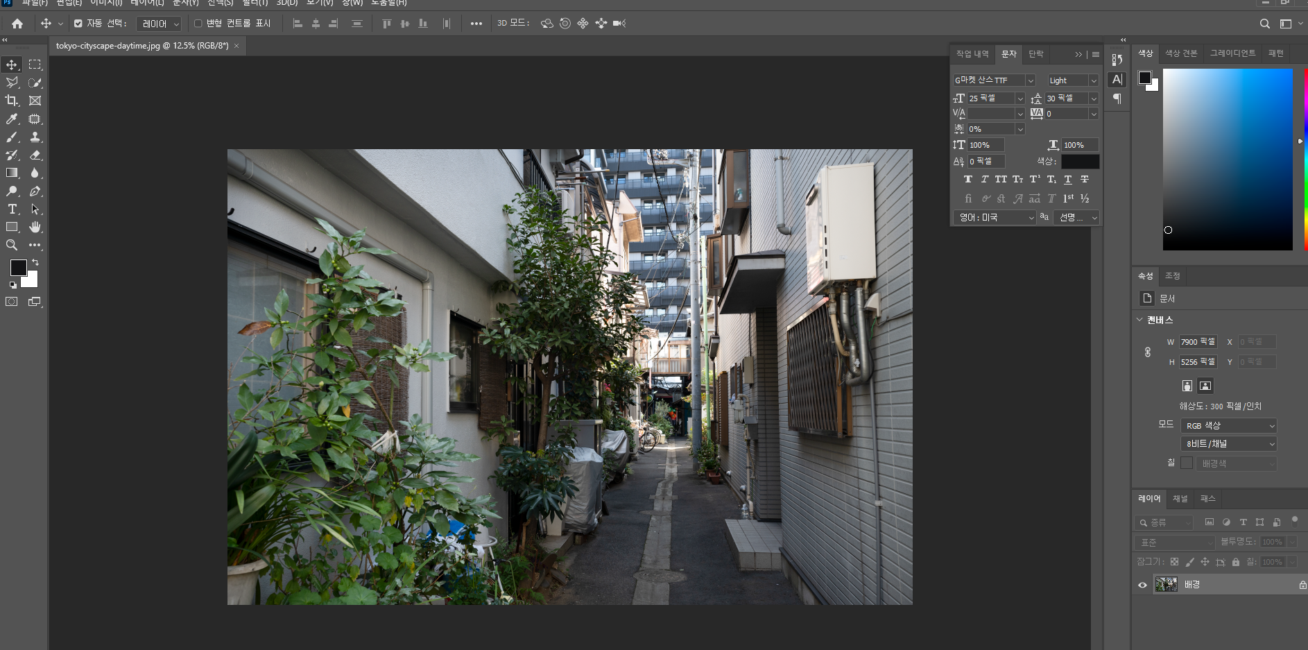Click the foreground color swatch in toolbar
The height and width of the screenshot is (650, 1308).
pos(19,268)
